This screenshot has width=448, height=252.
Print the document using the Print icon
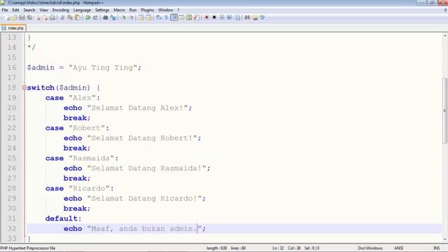pos(52,17)
